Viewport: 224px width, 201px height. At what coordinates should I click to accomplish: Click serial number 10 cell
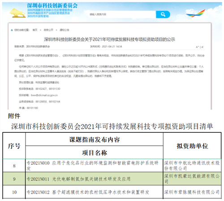click(x=14, y=192)
